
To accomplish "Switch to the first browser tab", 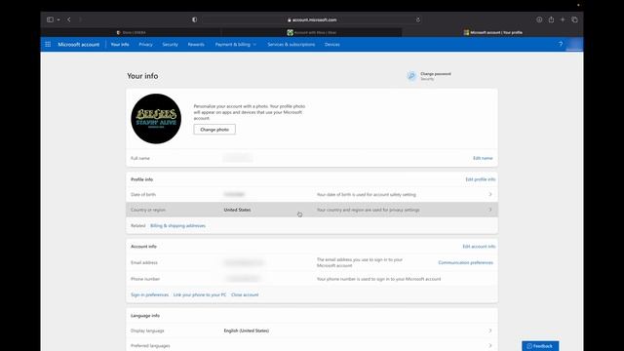I will click(x=131, y=32).
